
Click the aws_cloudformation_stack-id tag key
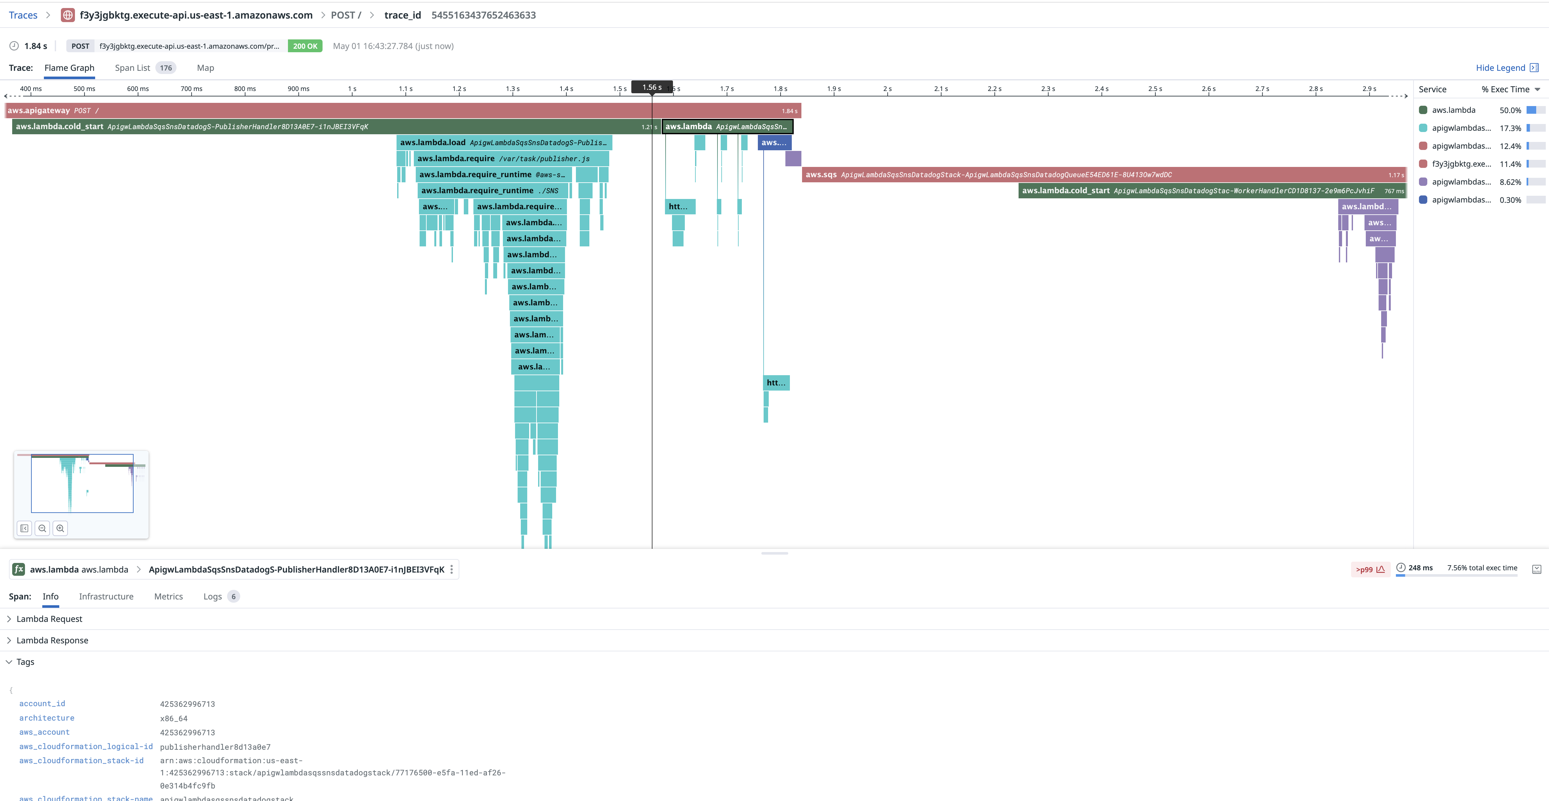[x=81, y=761]
